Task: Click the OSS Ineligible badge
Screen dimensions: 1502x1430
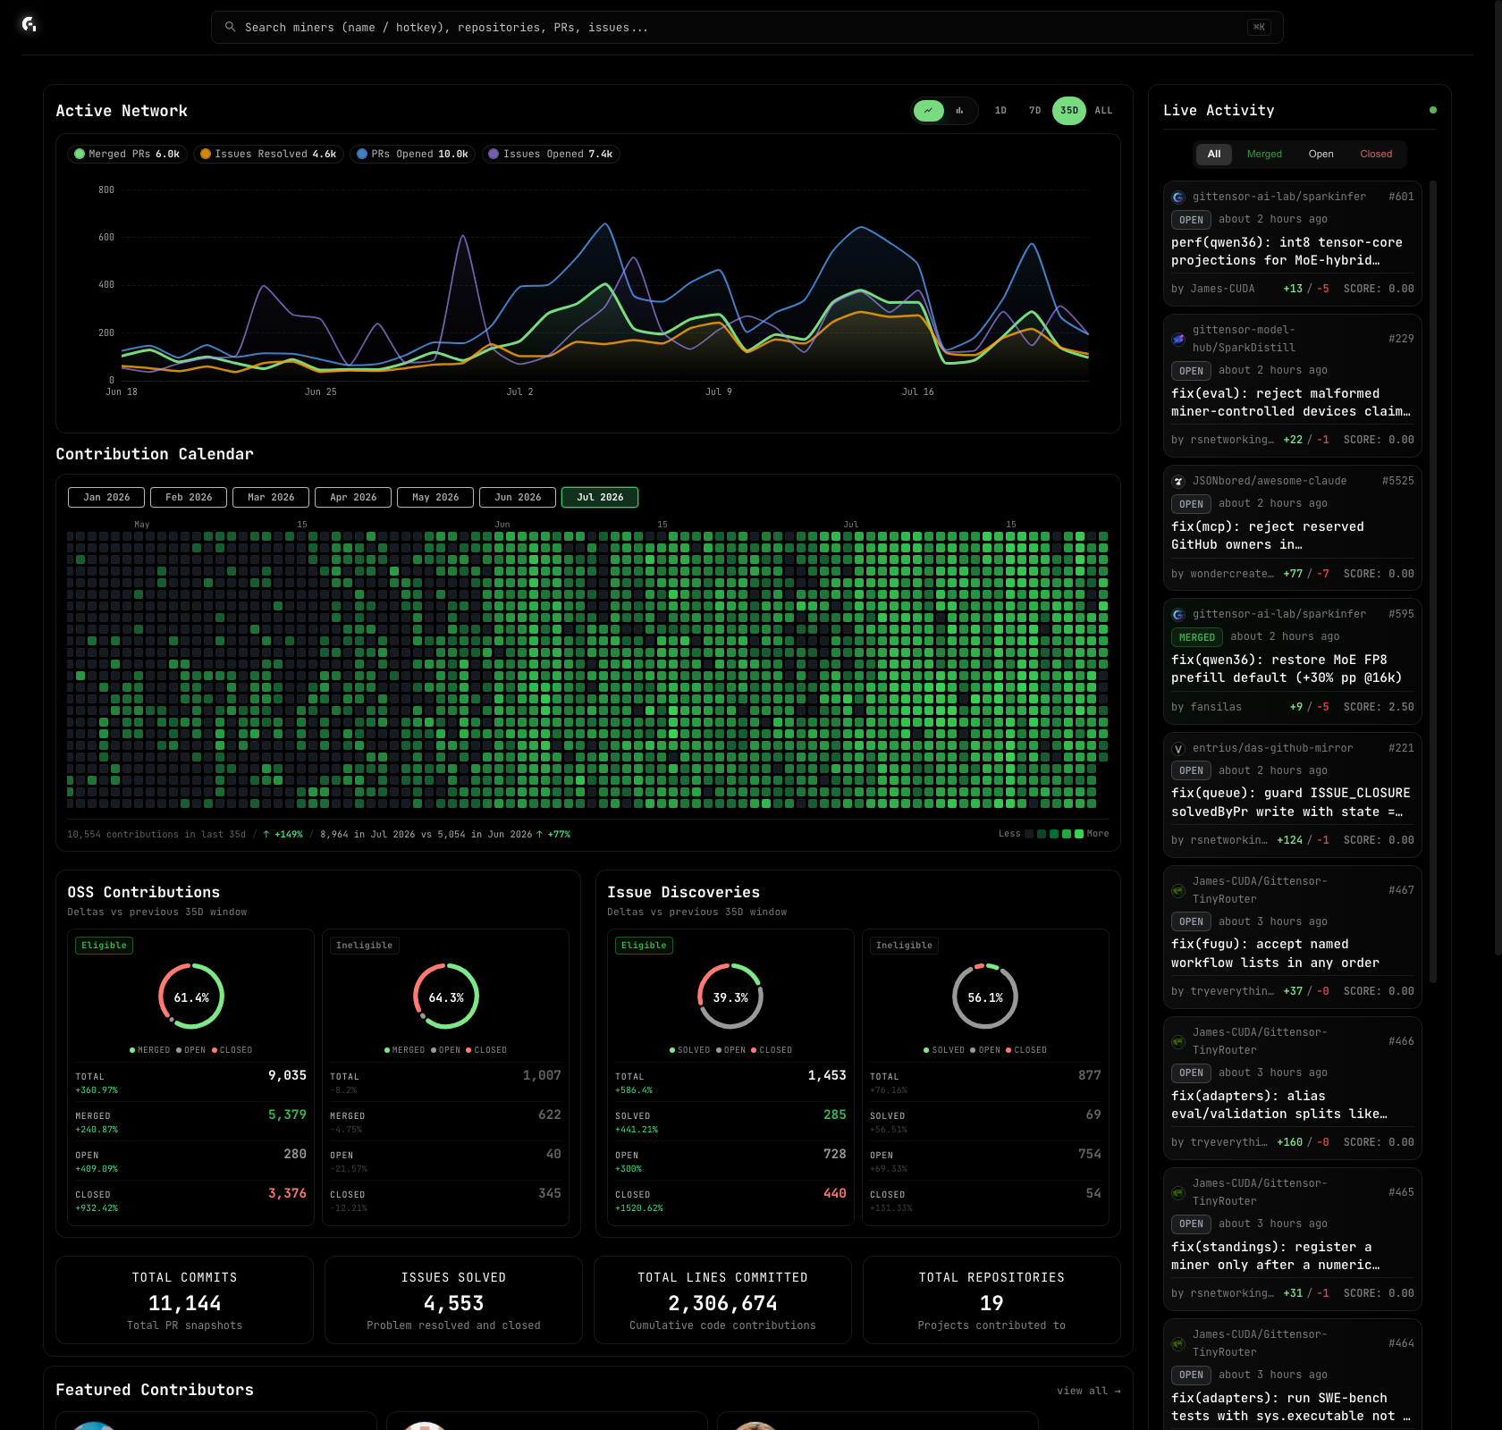Action: click(x=364, y=946)
